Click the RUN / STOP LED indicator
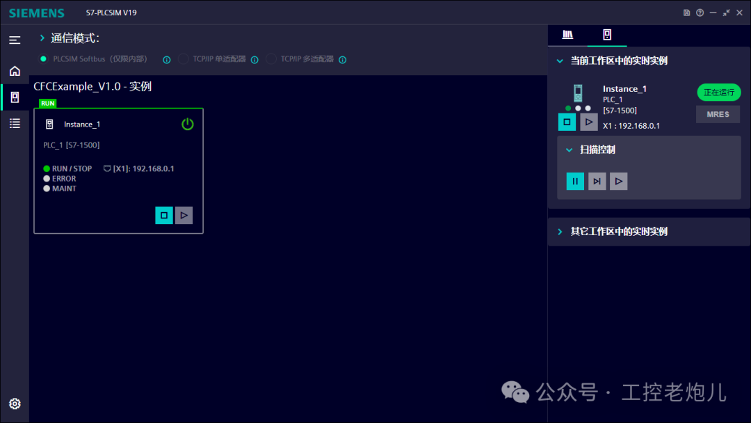751x423 pixels. [x=47, y=168]
